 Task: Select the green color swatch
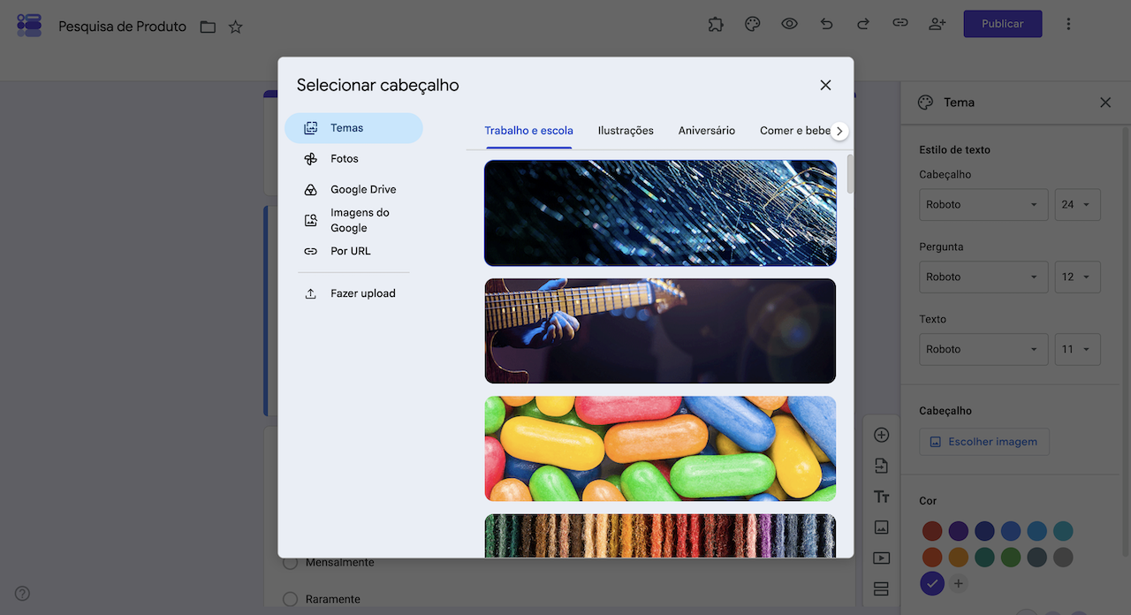[x=1011, y=558]
